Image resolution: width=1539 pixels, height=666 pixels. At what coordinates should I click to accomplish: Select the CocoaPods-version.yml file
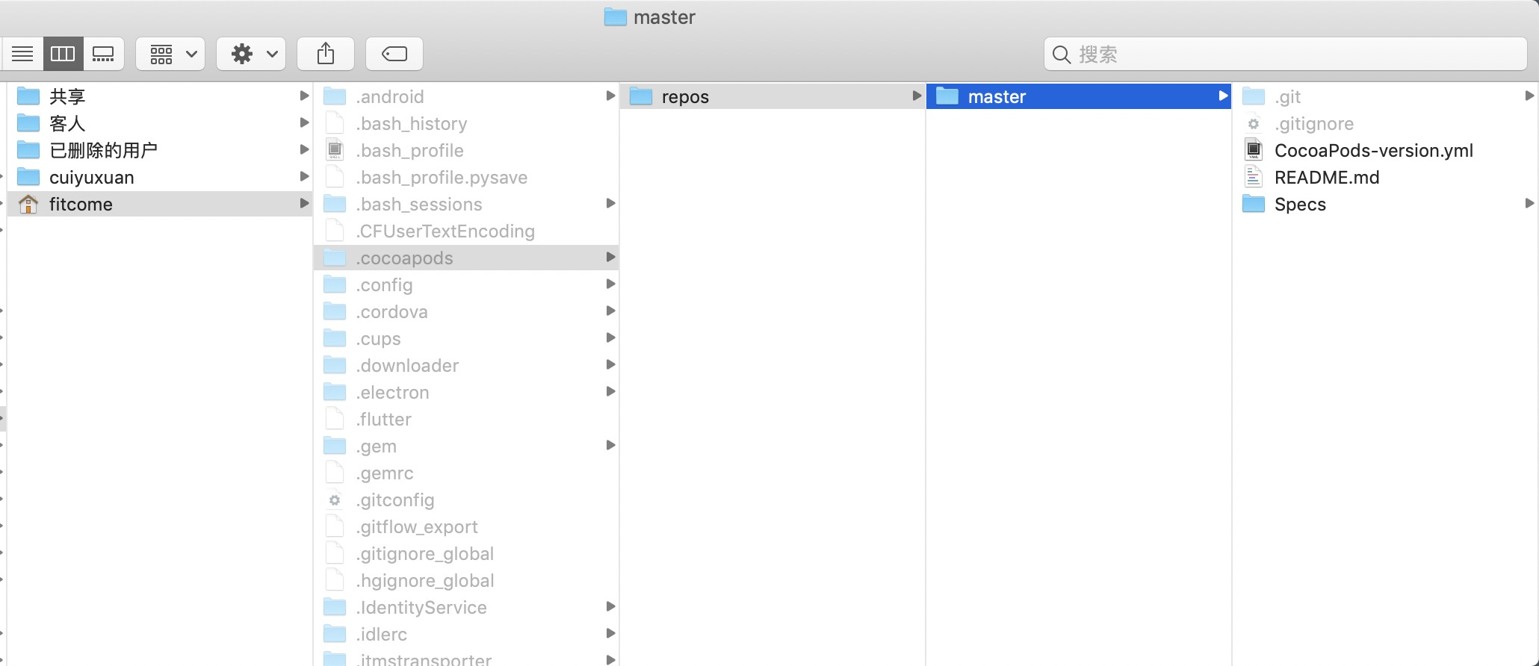1386,150
